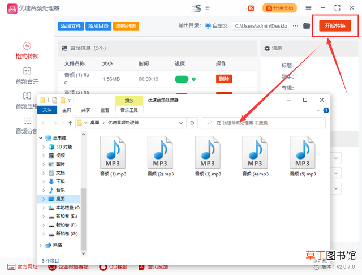This screenshot has width=362, height=275.
Task: Select file 音频 (5).mp3
Action: click(x=303, y=156)
